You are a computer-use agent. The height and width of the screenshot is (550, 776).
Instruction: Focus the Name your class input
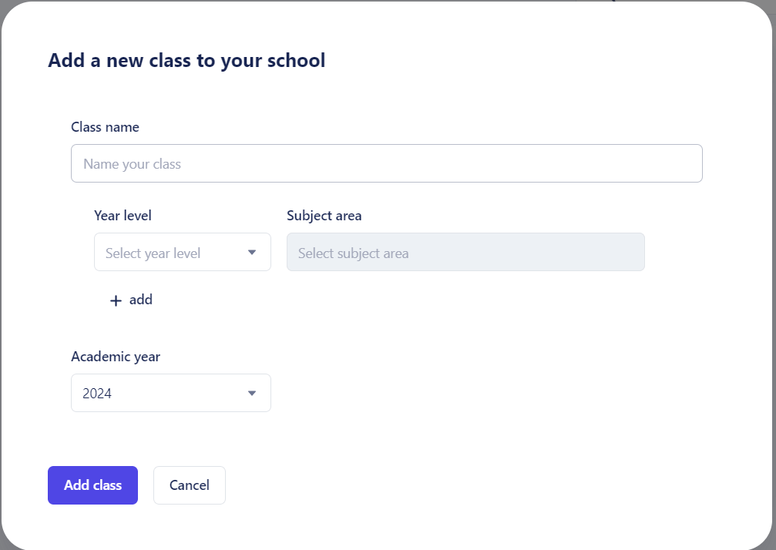(387, 163)
